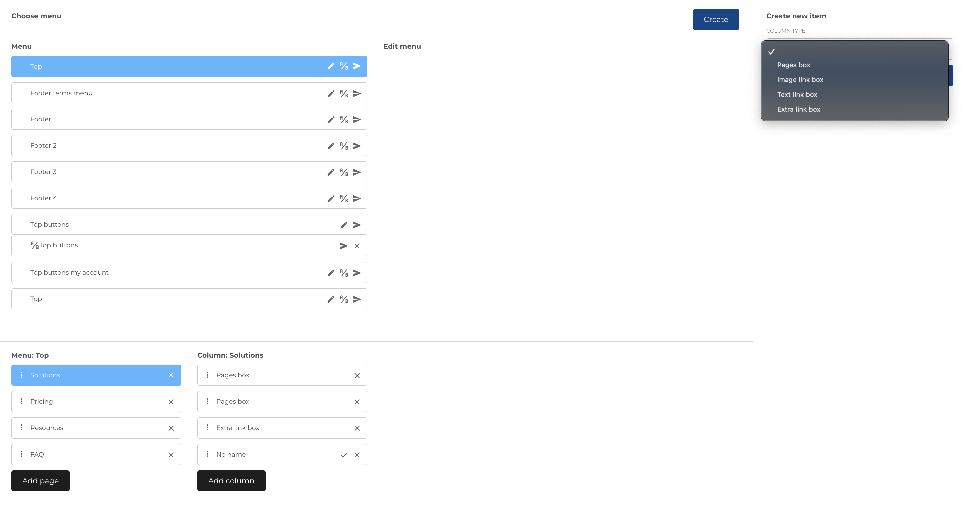Click Add page under Menu: Top
The image size is (963, 517).
pos(40,480)
